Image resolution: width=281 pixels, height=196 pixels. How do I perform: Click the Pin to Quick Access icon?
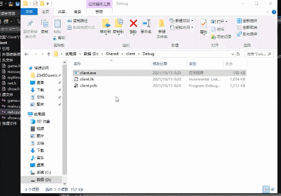(x=30, y=23)
